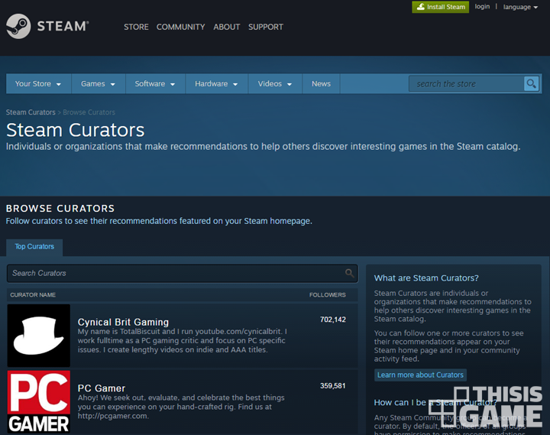The image size is (550, 435).
Task: Open Cynical Brit Gaming top hat avatar
Action: click(x=39, y=336)
